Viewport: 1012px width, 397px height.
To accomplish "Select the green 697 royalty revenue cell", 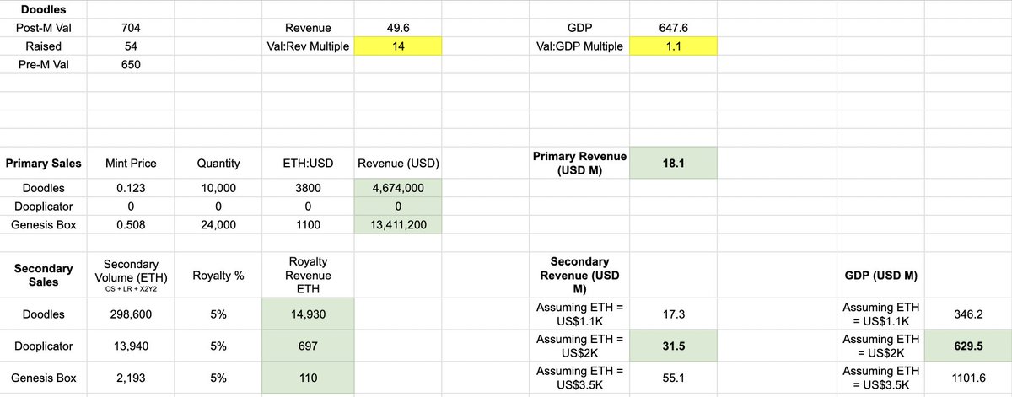I will (309, 346).
